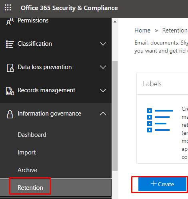Open Import under Information governance
This screenshot has width=188, height=199.
(27, 152)
